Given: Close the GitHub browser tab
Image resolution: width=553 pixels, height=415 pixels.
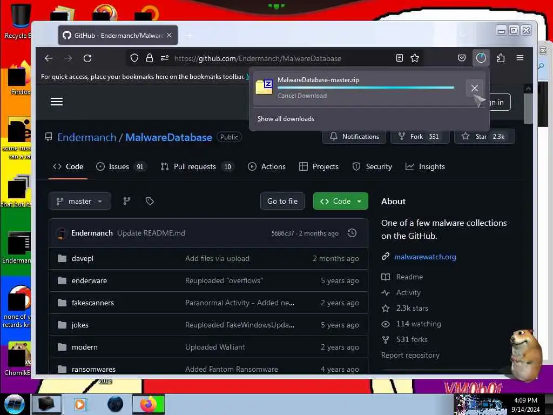Looking at the screenshot, I should pyautogui.click(x=169, y=35).
